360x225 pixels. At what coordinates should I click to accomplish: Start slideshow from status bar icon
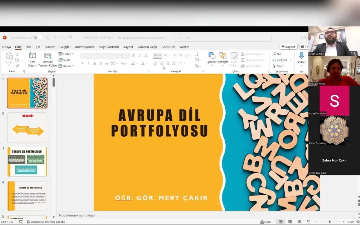(309, 222)
